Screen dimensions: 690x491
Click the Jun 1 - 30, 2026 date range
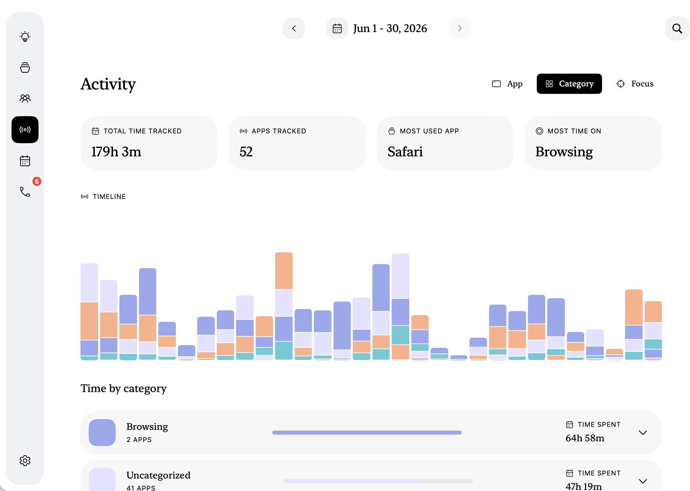click(390, 28)
